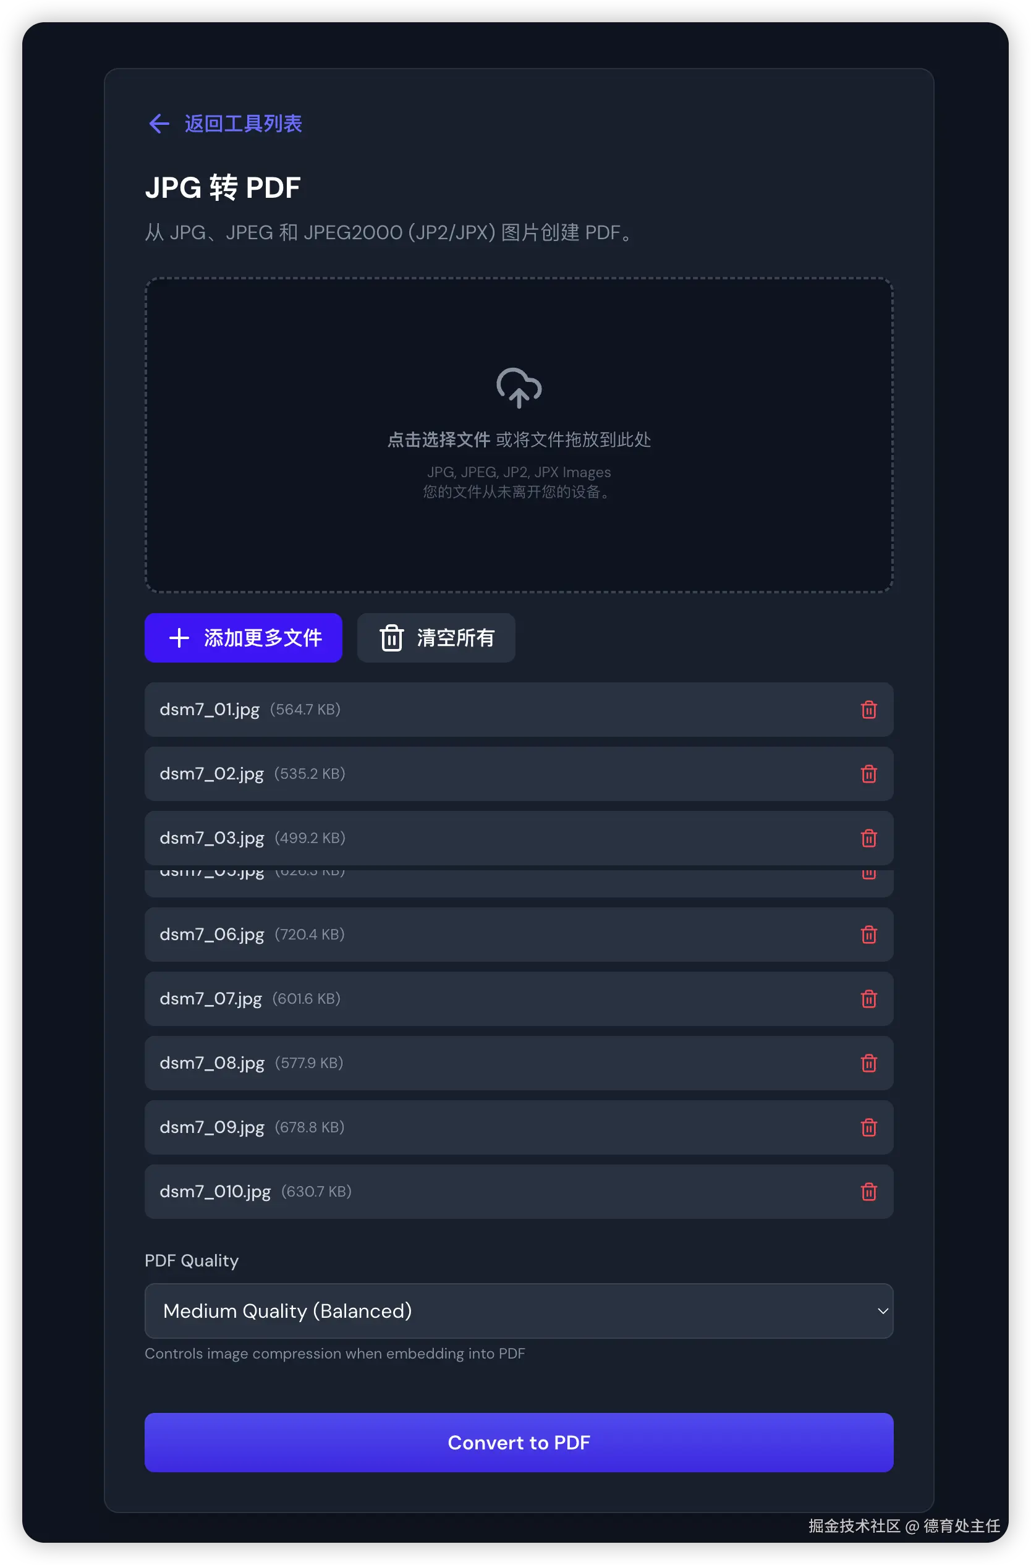The image size is (1031, 1565).
Task: Click the 添加更多文件 button
Action: tap(244, 637)
